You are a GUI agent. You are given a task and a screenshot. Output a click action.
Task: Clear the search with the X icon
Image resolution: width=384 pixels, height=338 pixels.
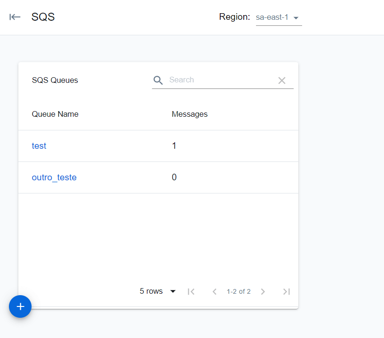(x=282, y=80)
